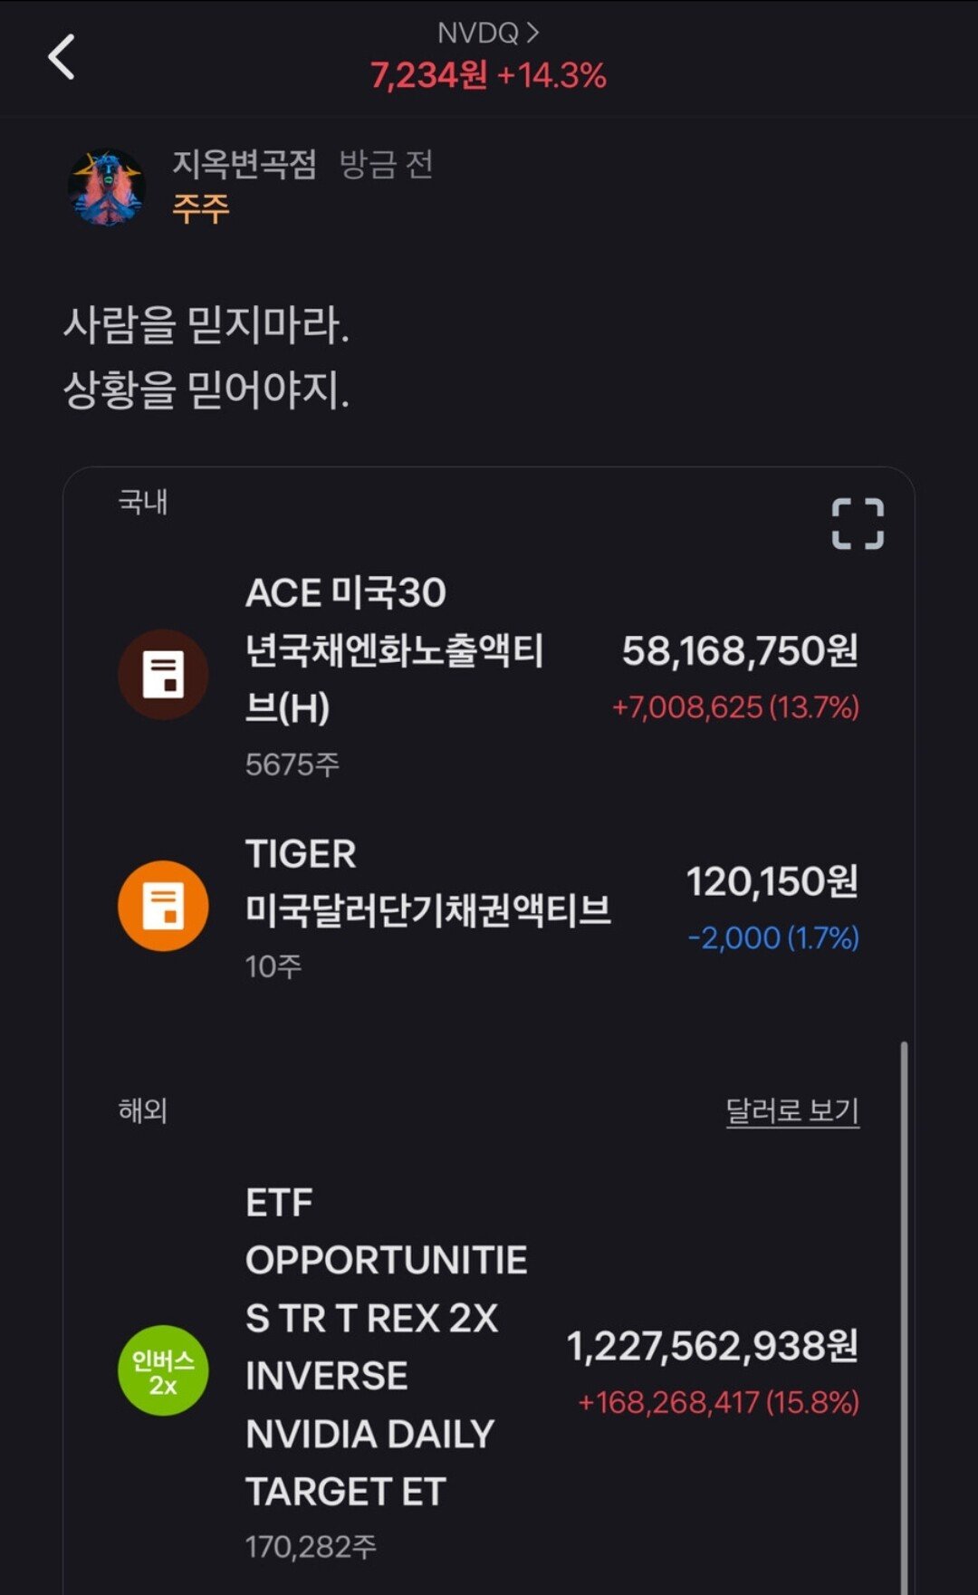Select the 국내 section label
Image resolution: width=978 pixels, height=1595 pixels.
point(143,502)
